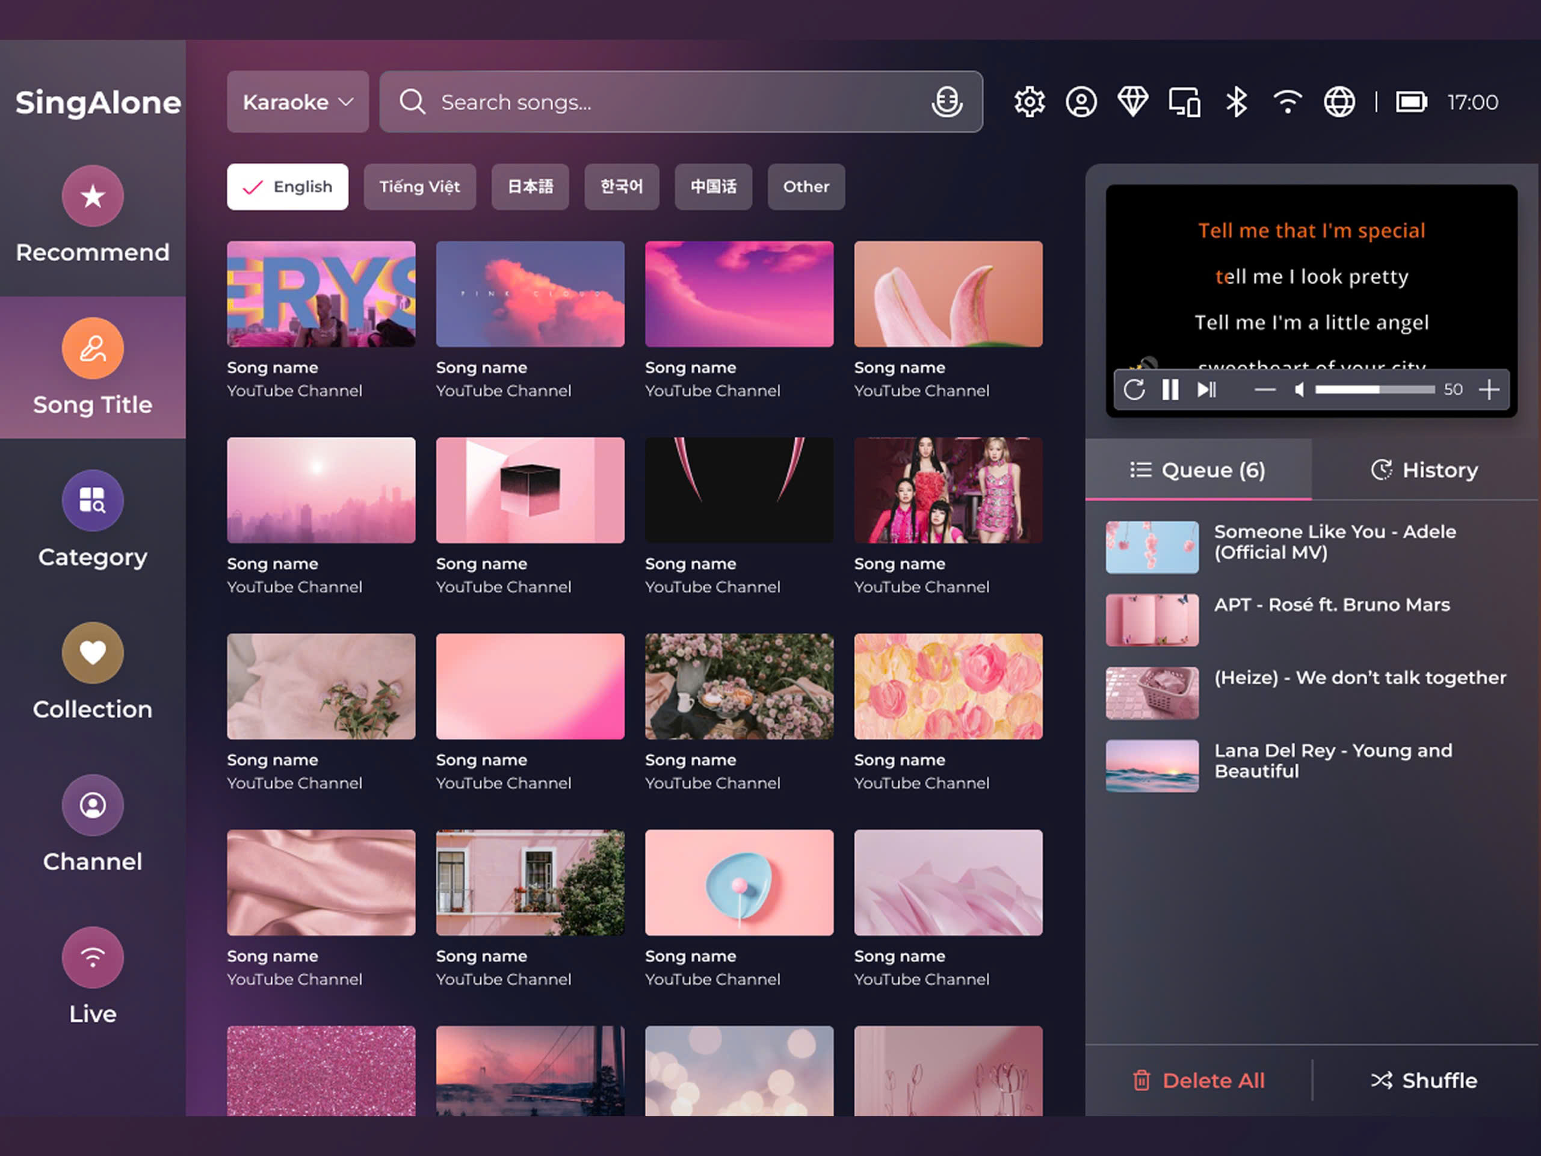Open Category in the sidebar
This screenshot has height=1156, width=1541.
coord(93,519)
